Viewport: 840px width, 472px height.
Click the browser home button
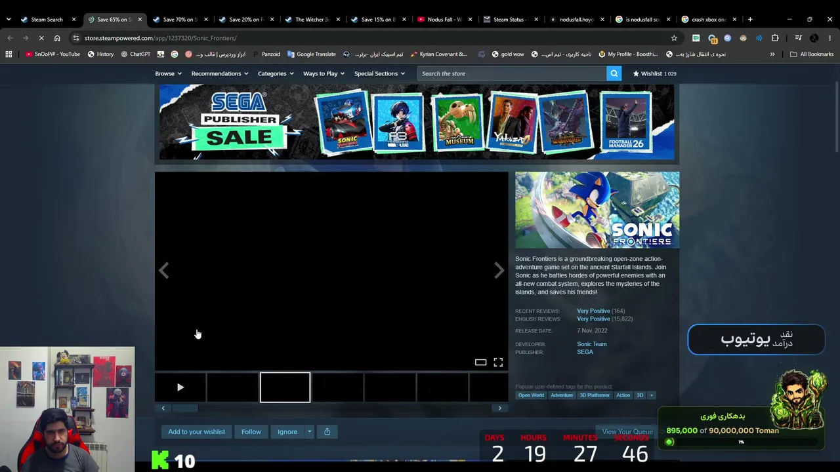57,38
